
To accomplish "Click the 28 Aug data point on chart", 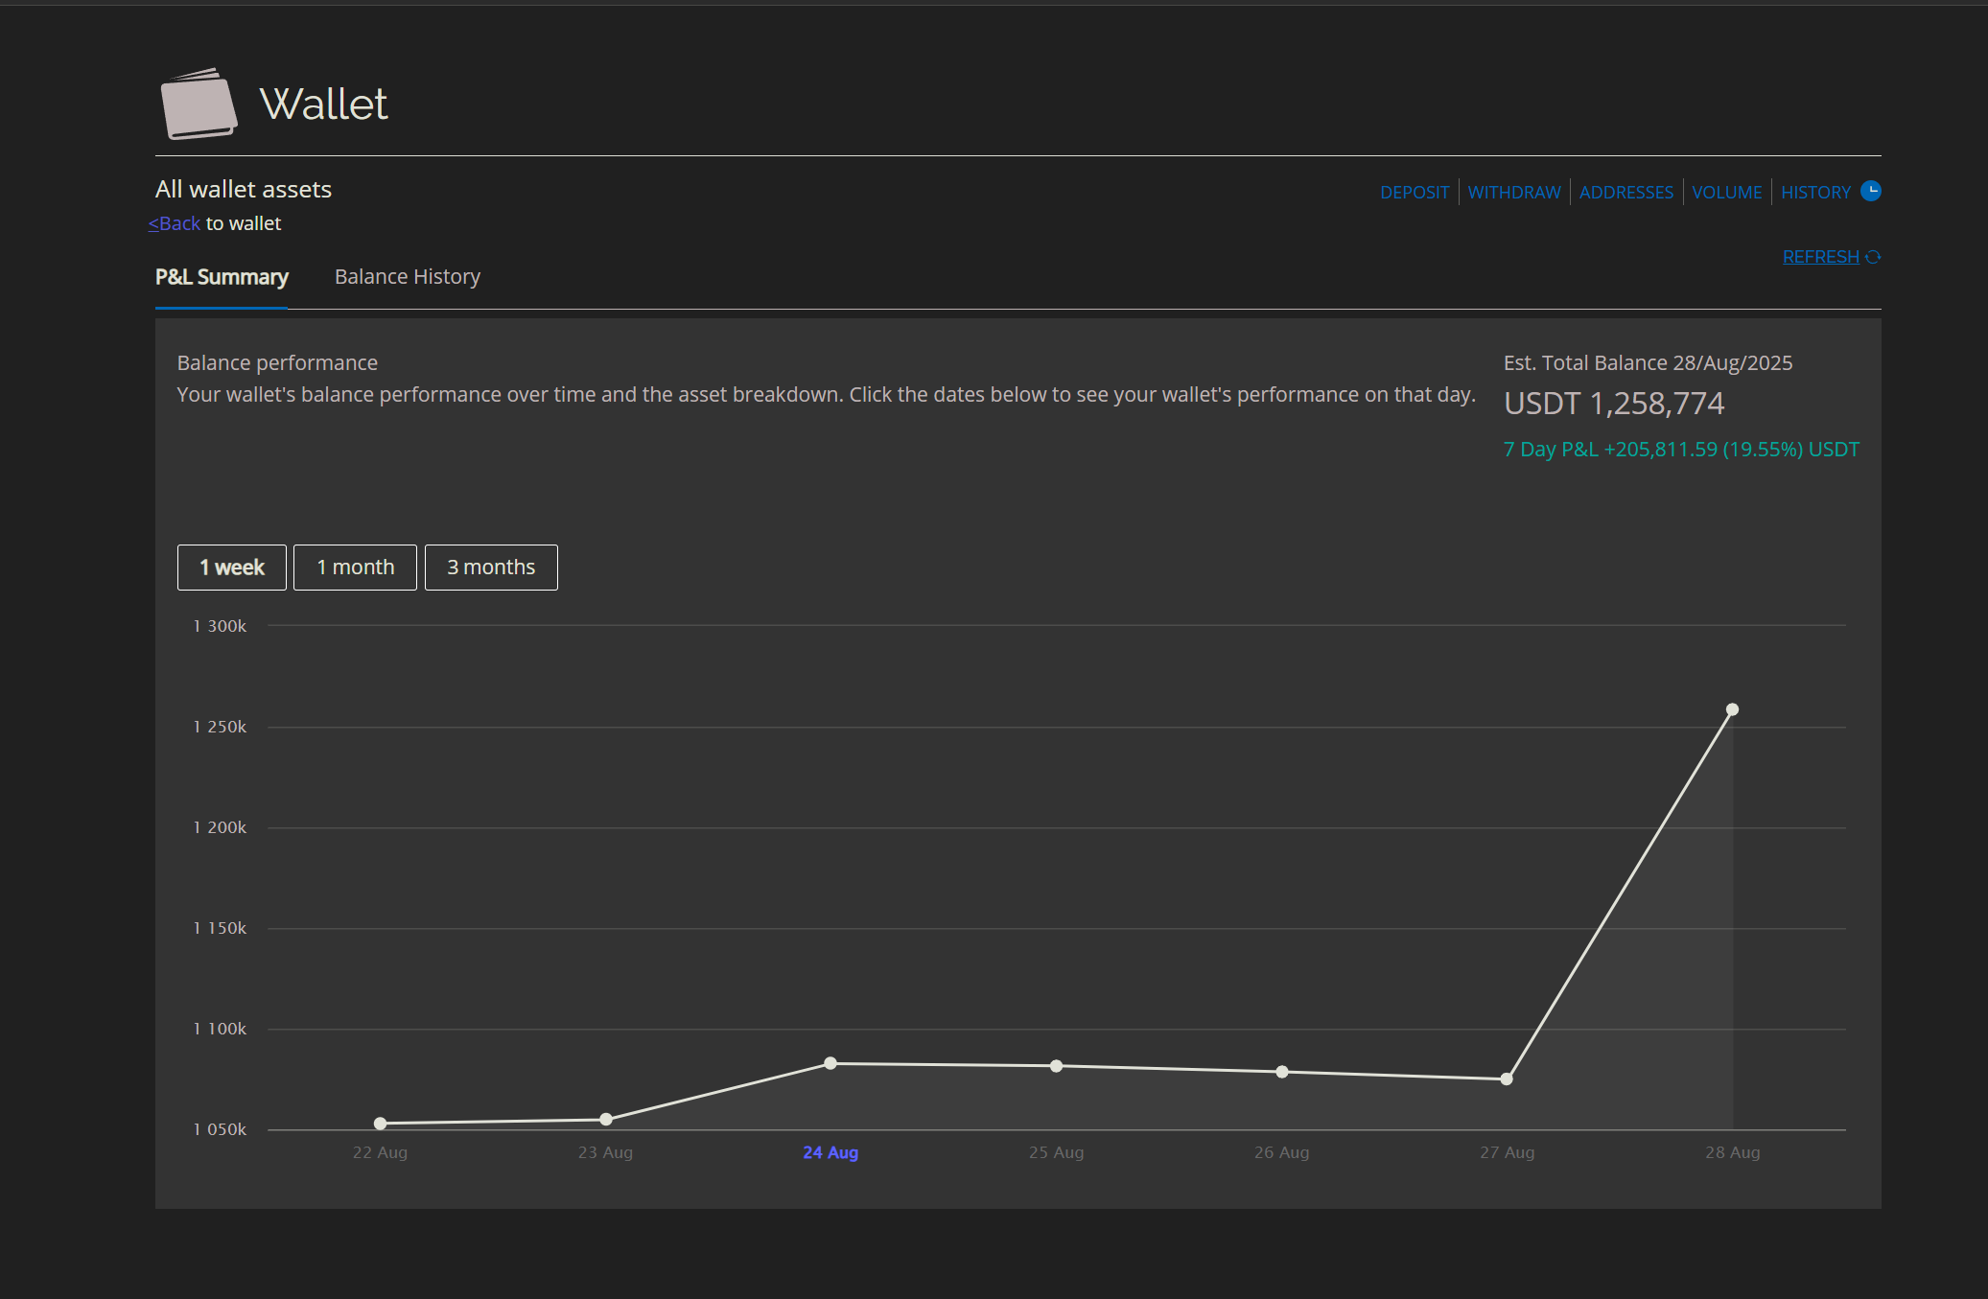I will click(1732, 710).
